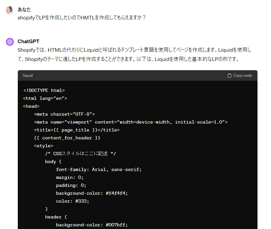The width and height of the screenshot is (271, 229).
Task: Click the Copy code button label
Action: point(242,75)
